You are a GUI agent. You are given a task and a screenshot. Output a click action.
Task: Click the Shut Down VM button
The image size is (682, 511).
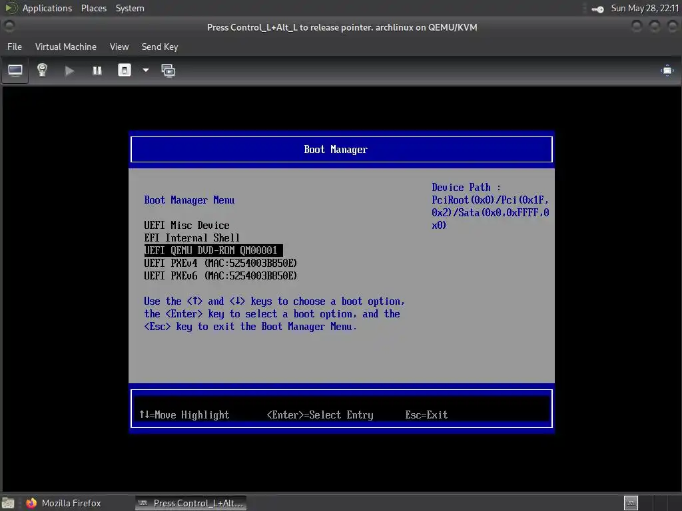click(125, 71)
